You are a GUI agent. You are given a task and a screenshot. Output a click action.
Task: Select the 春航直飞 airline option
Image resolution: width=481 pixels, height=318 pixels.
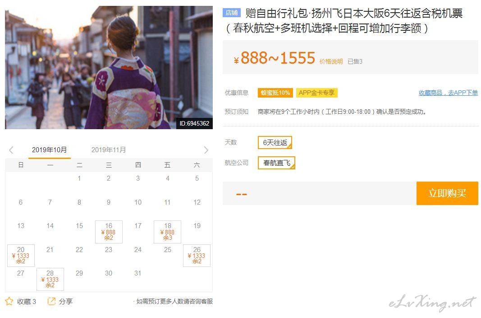(x=276, y=163)
